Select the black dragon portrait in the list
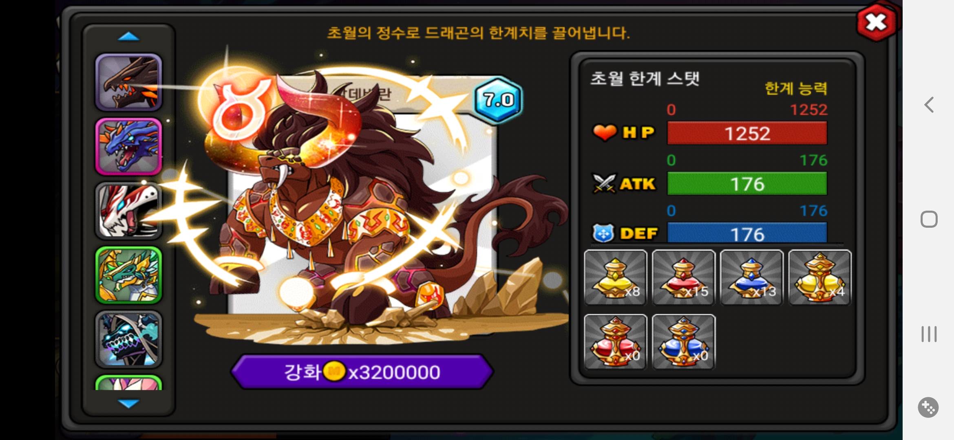The image size is (954, 440). [128, 83]
